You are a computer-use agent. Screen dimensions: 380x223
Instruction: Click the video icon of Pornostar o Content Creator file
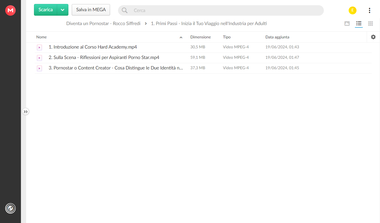point(39,68)
